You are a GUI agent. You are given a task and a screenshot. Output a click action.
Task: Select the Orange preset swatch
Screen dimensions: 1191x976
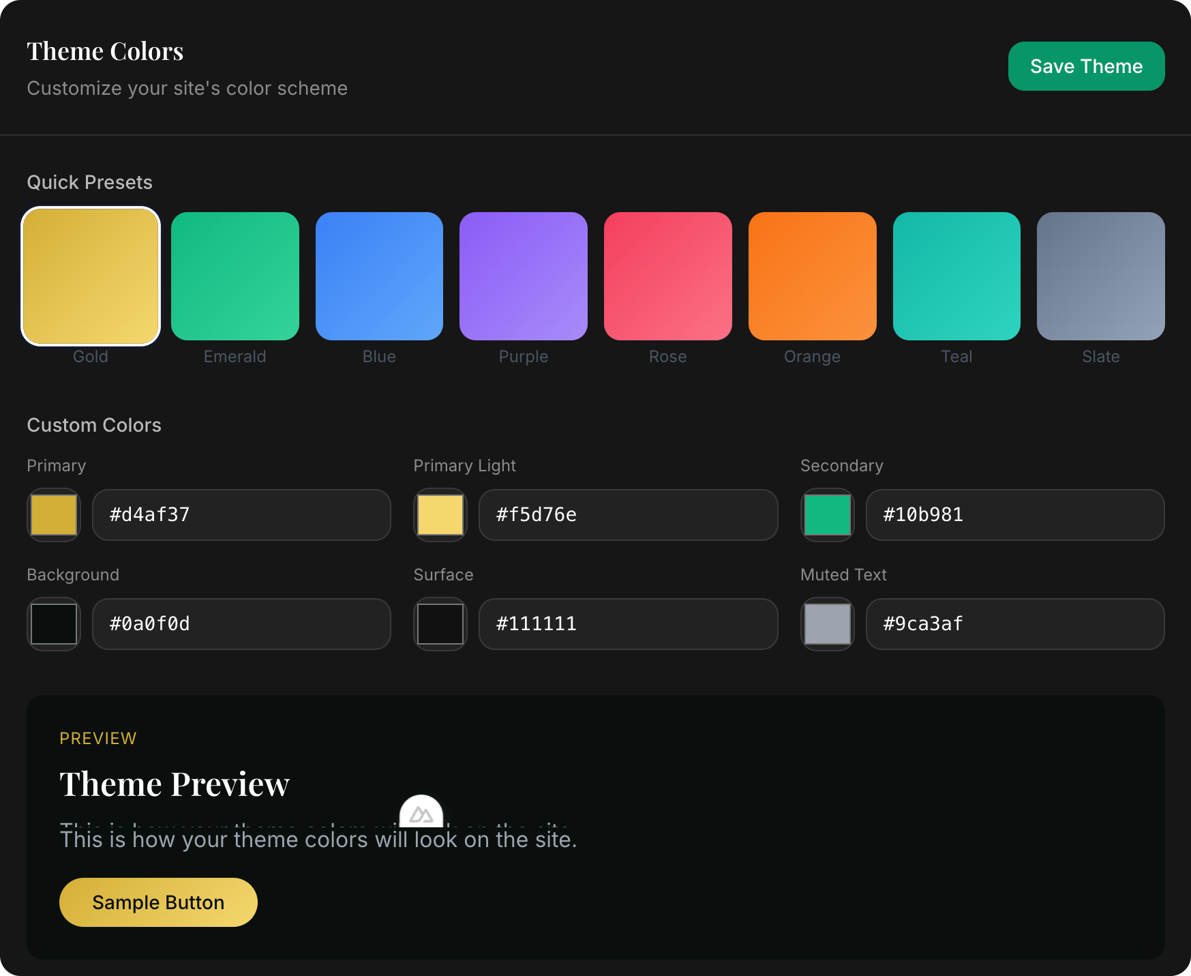pyautogui.click(x=813, y=276)
